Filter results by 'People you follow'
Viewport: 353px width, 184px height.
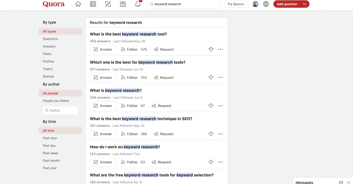coord(56,101)
